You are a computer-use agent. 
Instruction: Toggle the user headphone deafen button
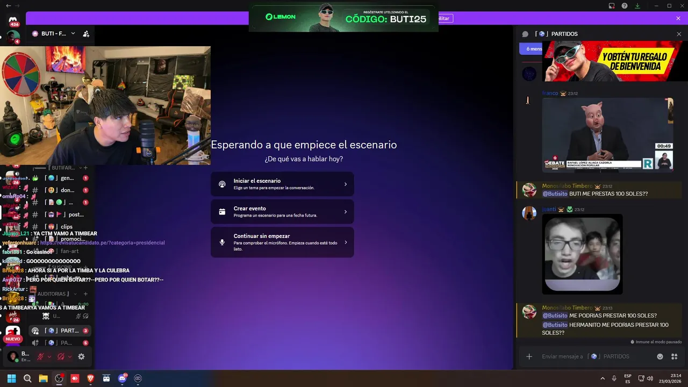(x=61, y=356)
